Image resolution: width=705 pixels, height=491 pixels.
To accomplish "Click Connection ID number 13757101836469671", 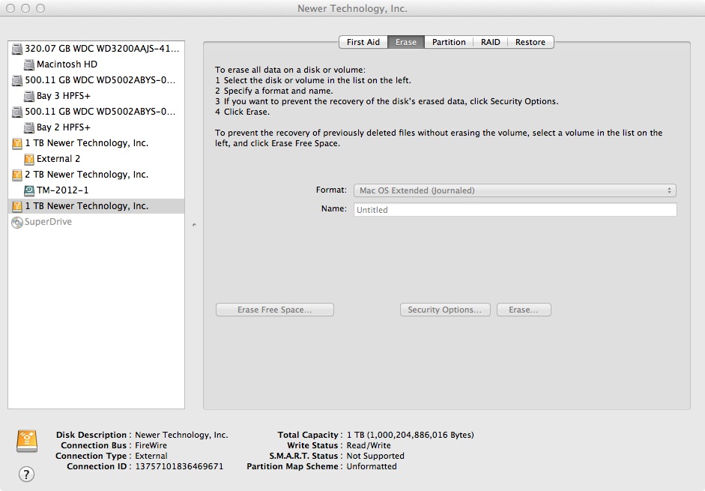I will 179,466.
